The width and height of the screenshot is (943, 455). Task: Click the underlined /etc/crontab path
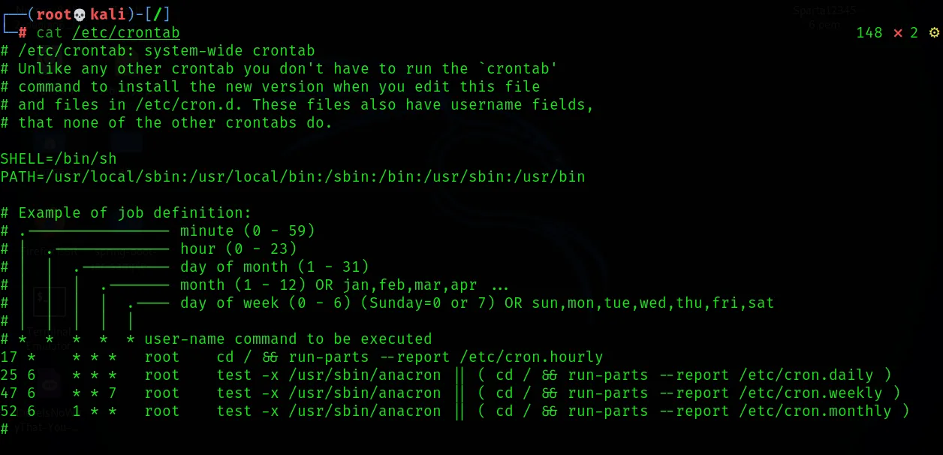point(126,33)
